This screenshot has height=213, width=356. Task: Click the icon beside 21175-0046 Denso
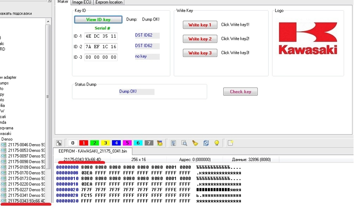click(4, 145)
